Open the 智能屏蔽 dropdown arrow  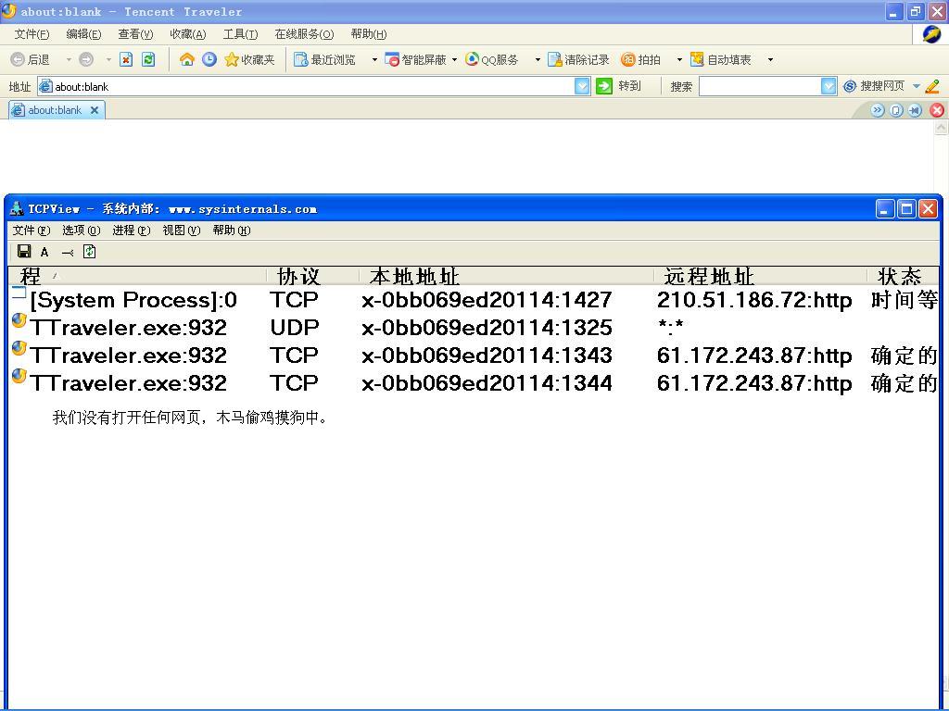(454, 59)
